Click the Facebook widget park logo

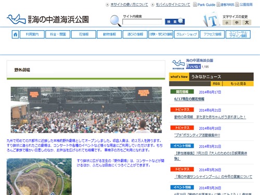pos(178,64)
